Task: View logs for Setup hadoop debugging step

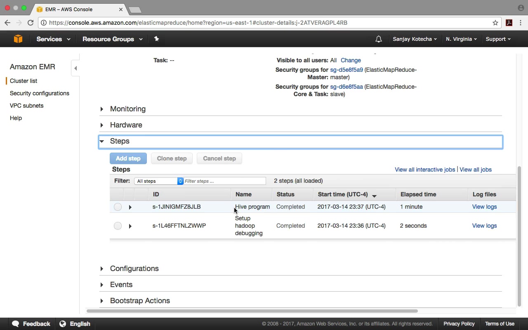Action: tap(484, 226)
